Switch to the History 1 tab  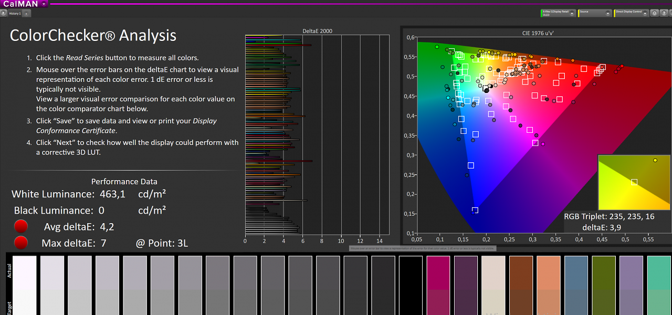click(x=14, y=13)
